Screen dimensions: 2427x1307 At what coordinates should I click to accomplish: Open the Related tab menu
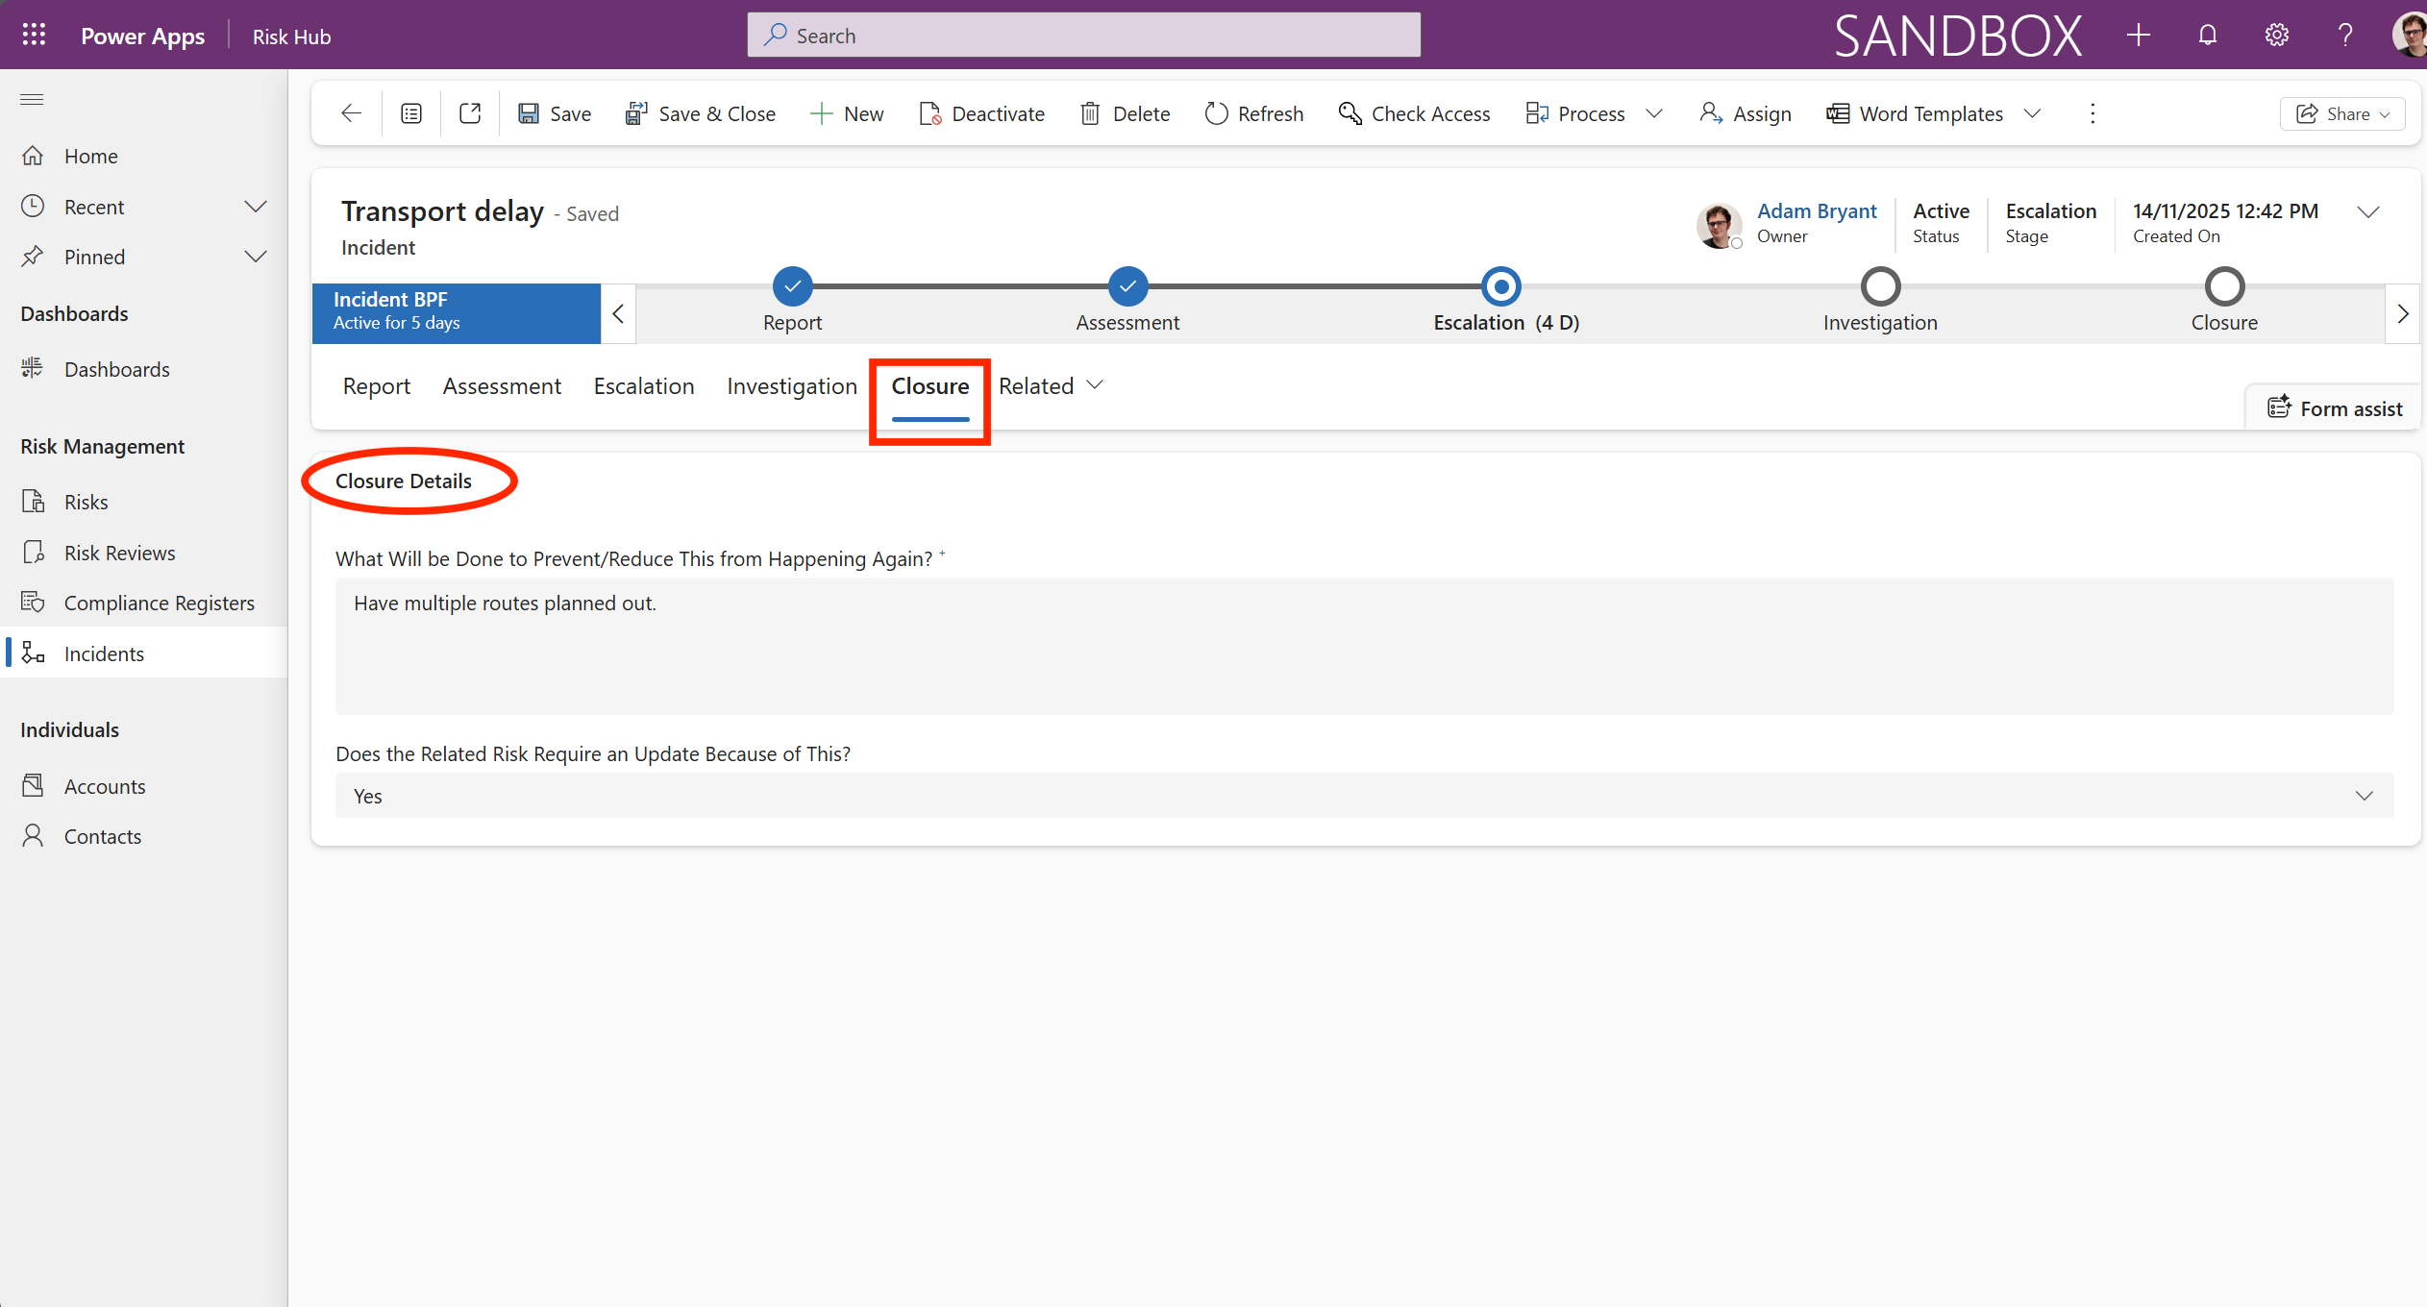(x=1050, y=386)
